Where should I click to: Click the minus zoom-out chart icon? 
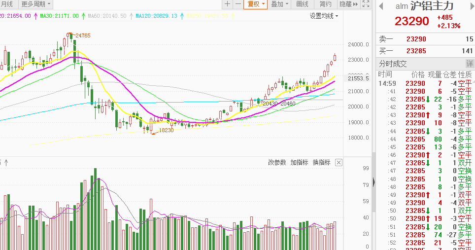click(238, 4)
